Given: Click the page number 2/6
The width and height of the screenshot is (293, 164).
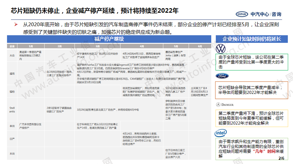Looking at the screenshot, I should (x=281, y=158).
